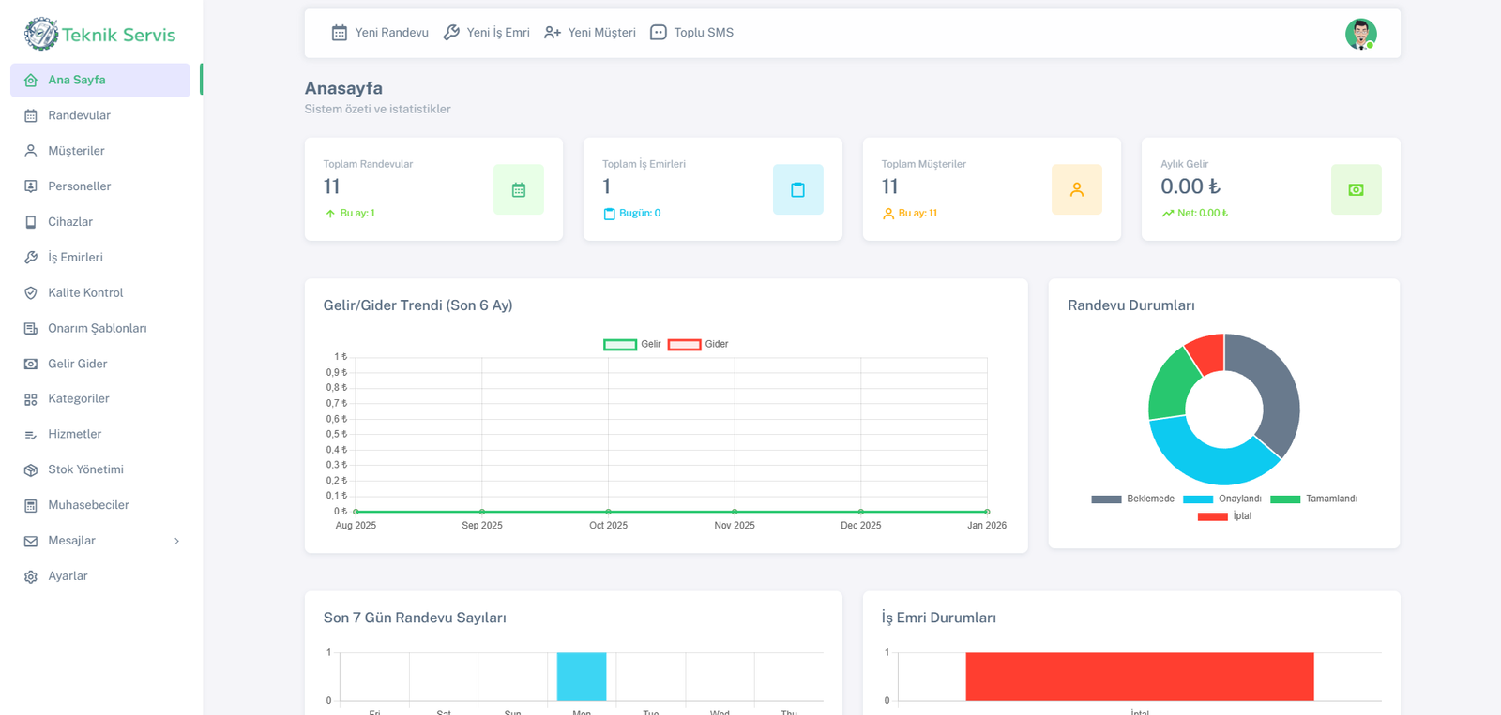Click the shield icon beside Kalite Kontrol

31,293
